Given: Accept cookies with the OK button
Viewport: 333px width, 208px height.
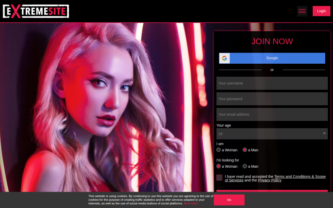Looking at the screenshot, I should click(229, 200).
